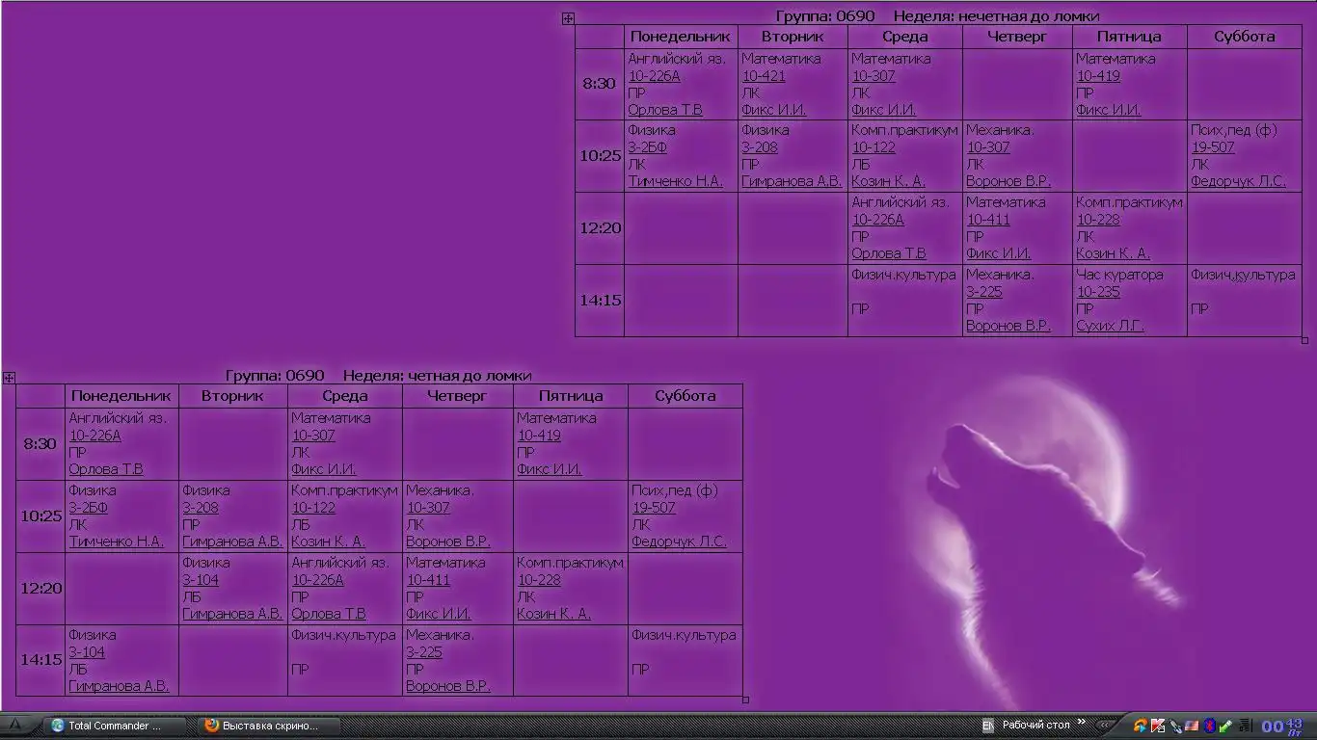Click the orange-blue tray icon before Kaspersky
The width and height of the screenshot is (1317, 740).
click(x=1141, y=726)
